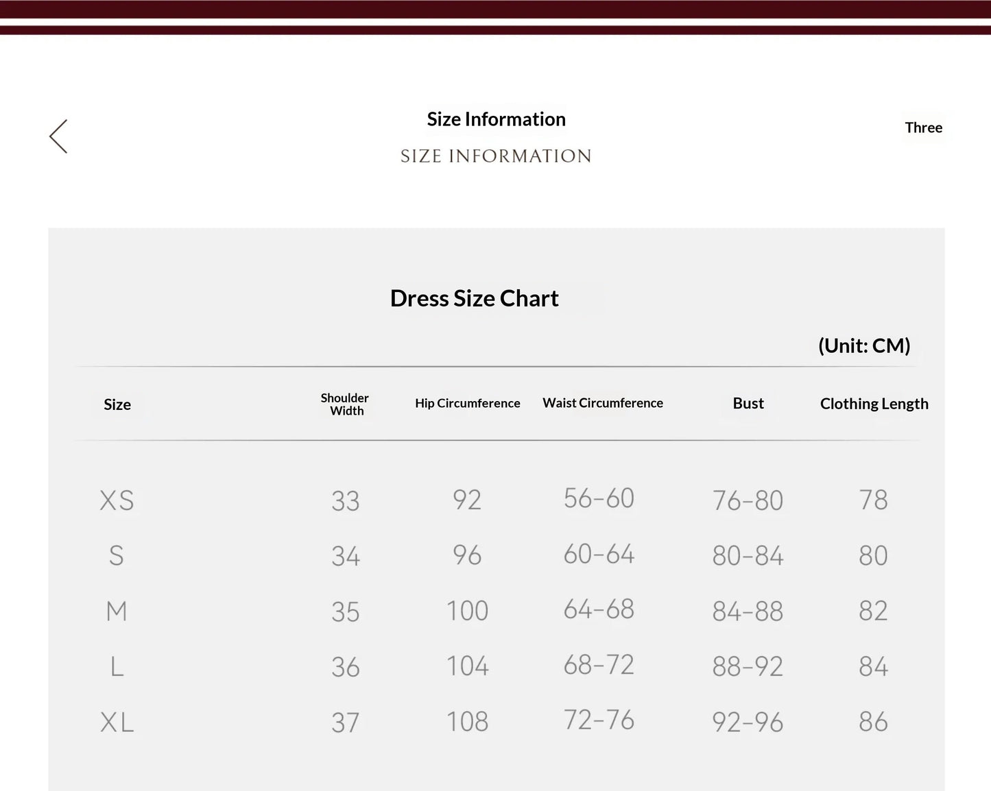Select the L size row label
The image size is (991, 791).
point(117,666)
